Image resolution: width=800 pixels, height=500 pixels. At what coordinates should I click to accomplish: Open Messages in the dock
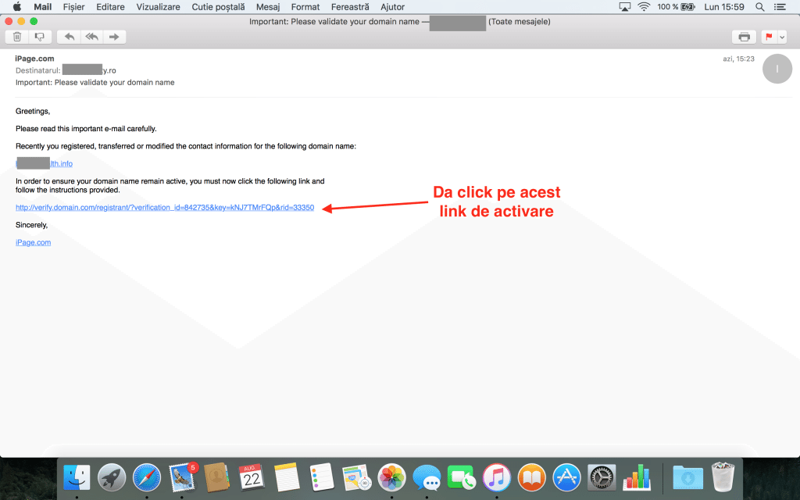(427, 479)
